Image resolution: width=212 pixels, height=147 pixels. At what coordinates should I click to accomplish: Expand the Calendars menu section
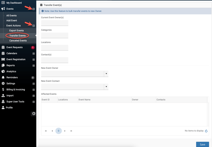[x=34, y=54]
